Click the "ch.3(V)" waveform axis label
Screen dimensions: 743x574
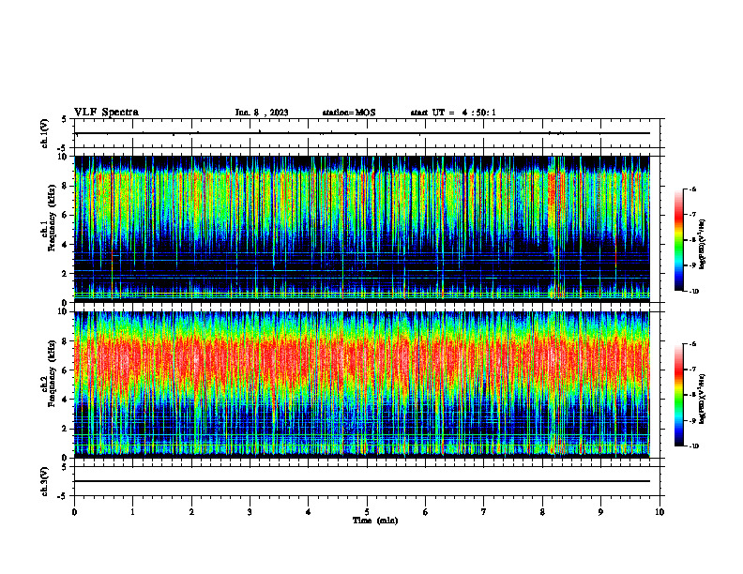tap(45, 481)
